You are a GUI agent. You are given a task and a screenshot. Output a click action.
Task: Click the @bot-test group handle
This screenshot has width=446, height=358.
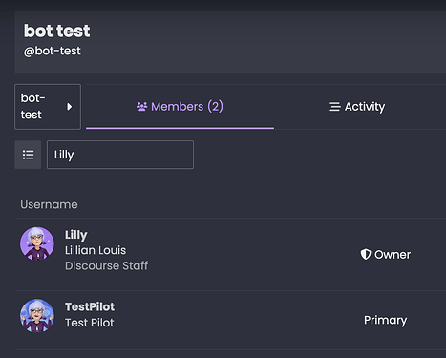point(53,51)
